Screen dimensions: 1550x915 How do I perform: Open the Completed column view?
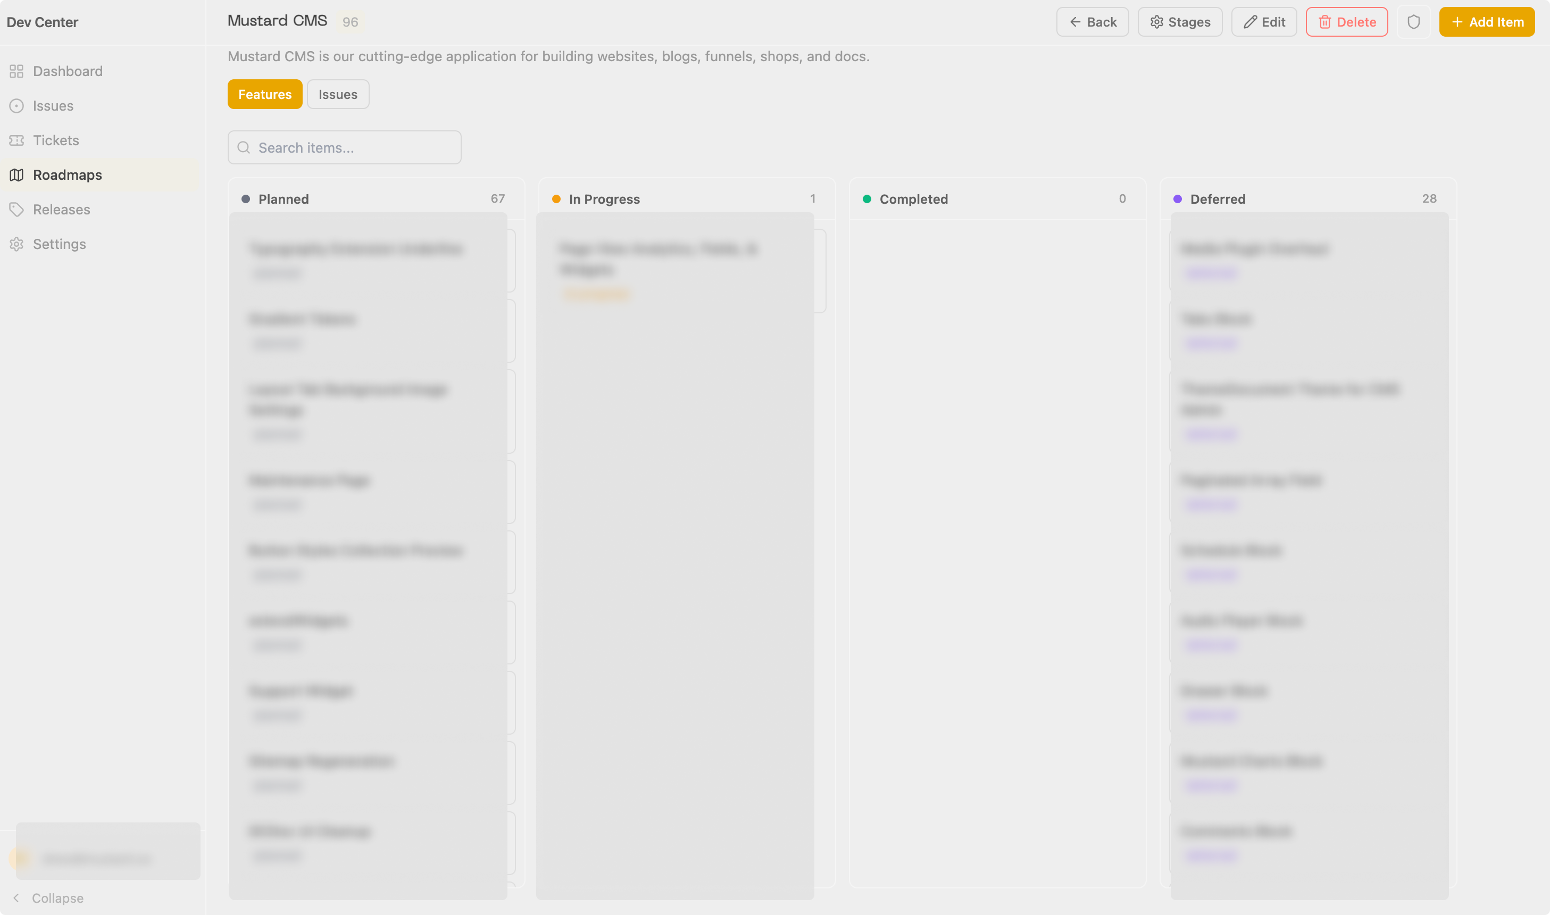913,198
